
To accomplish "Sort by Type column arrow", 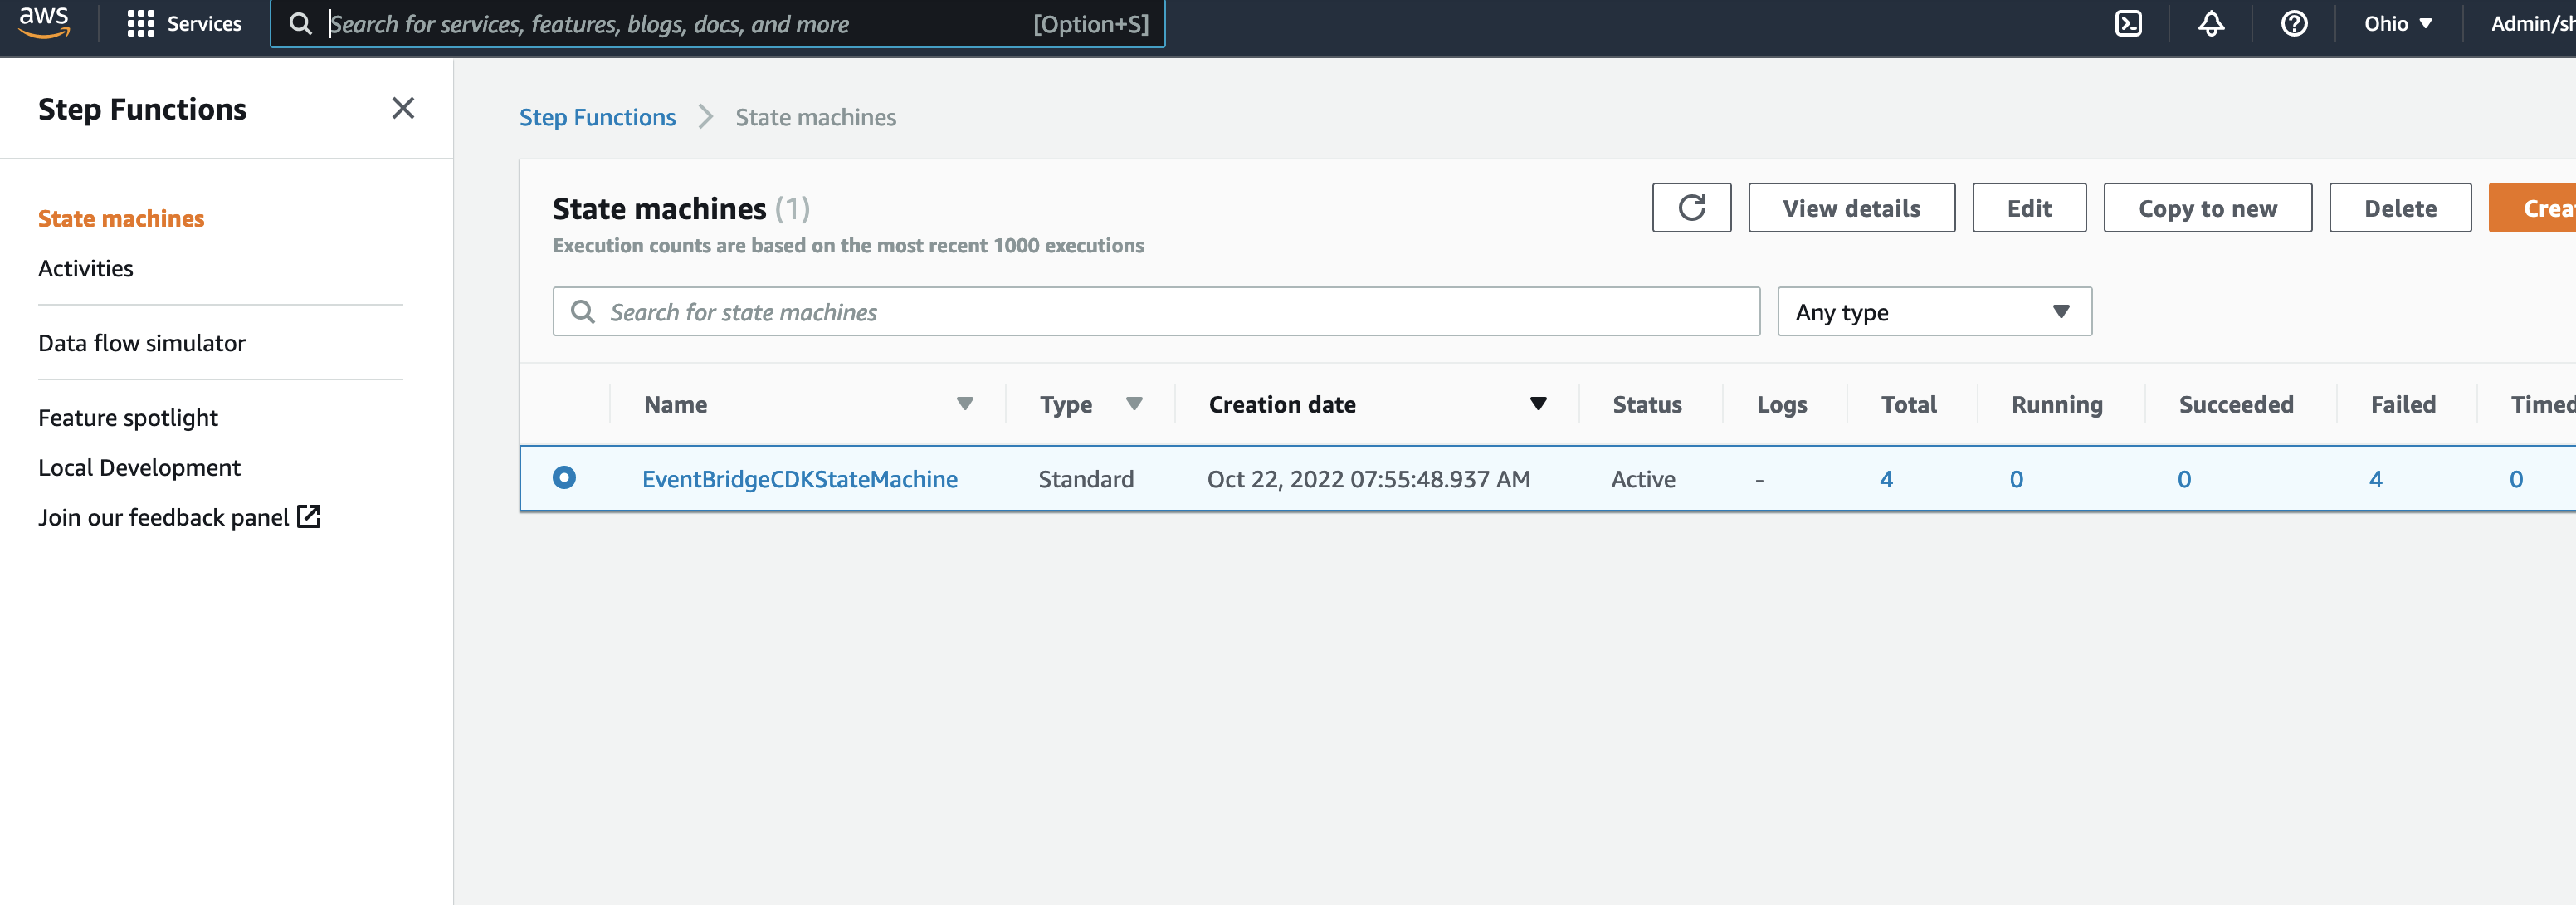I will click(1134, 404).
